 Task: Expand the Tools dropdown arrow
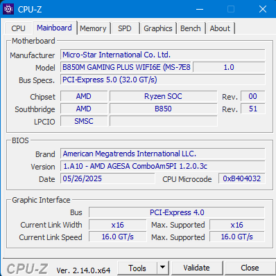pyautogui.click(x=163, y=268)
